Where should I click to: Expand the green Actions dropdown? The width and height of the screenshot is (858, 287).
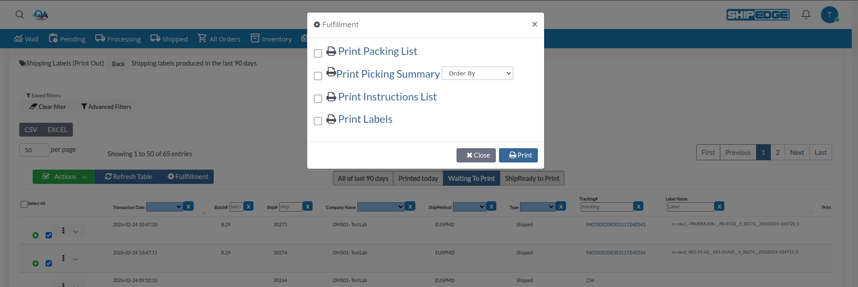click(63, 176)
